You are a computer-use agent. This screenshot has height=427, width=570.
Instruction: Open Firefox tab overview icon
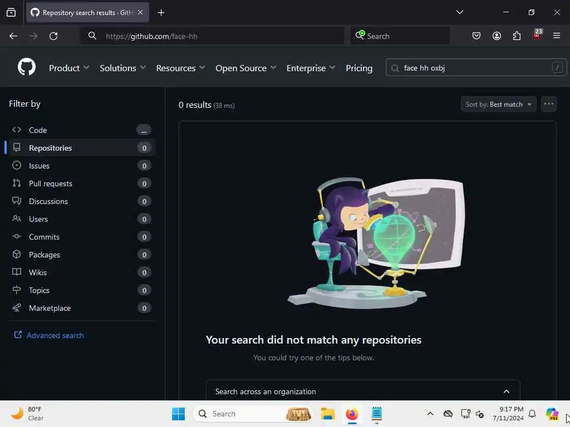pos(11,13)
